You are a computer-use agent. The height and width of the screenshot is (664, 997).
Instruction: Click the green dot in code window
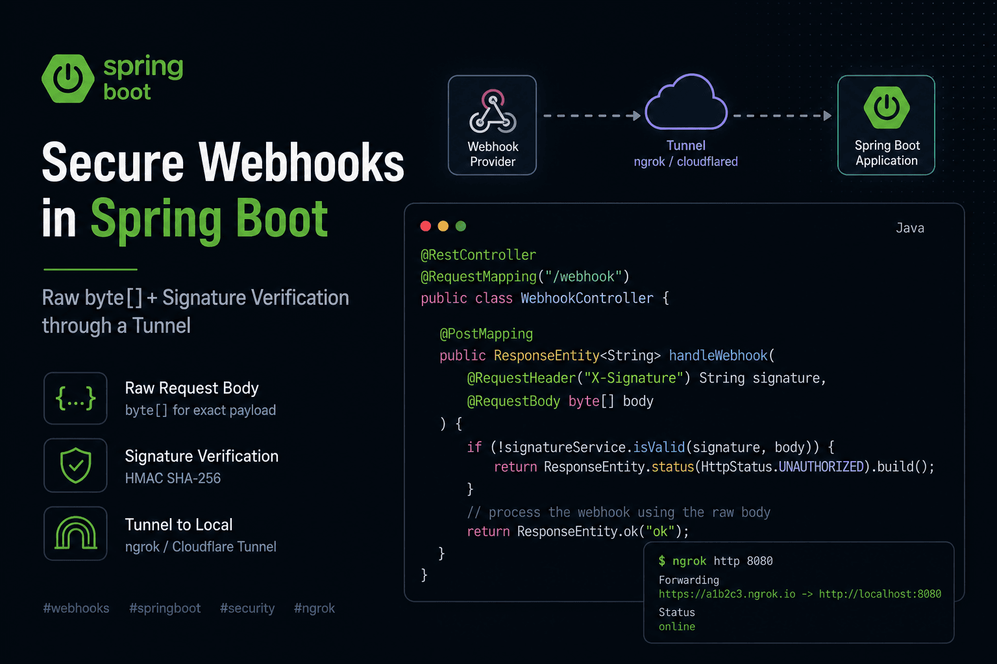point(461,226)
